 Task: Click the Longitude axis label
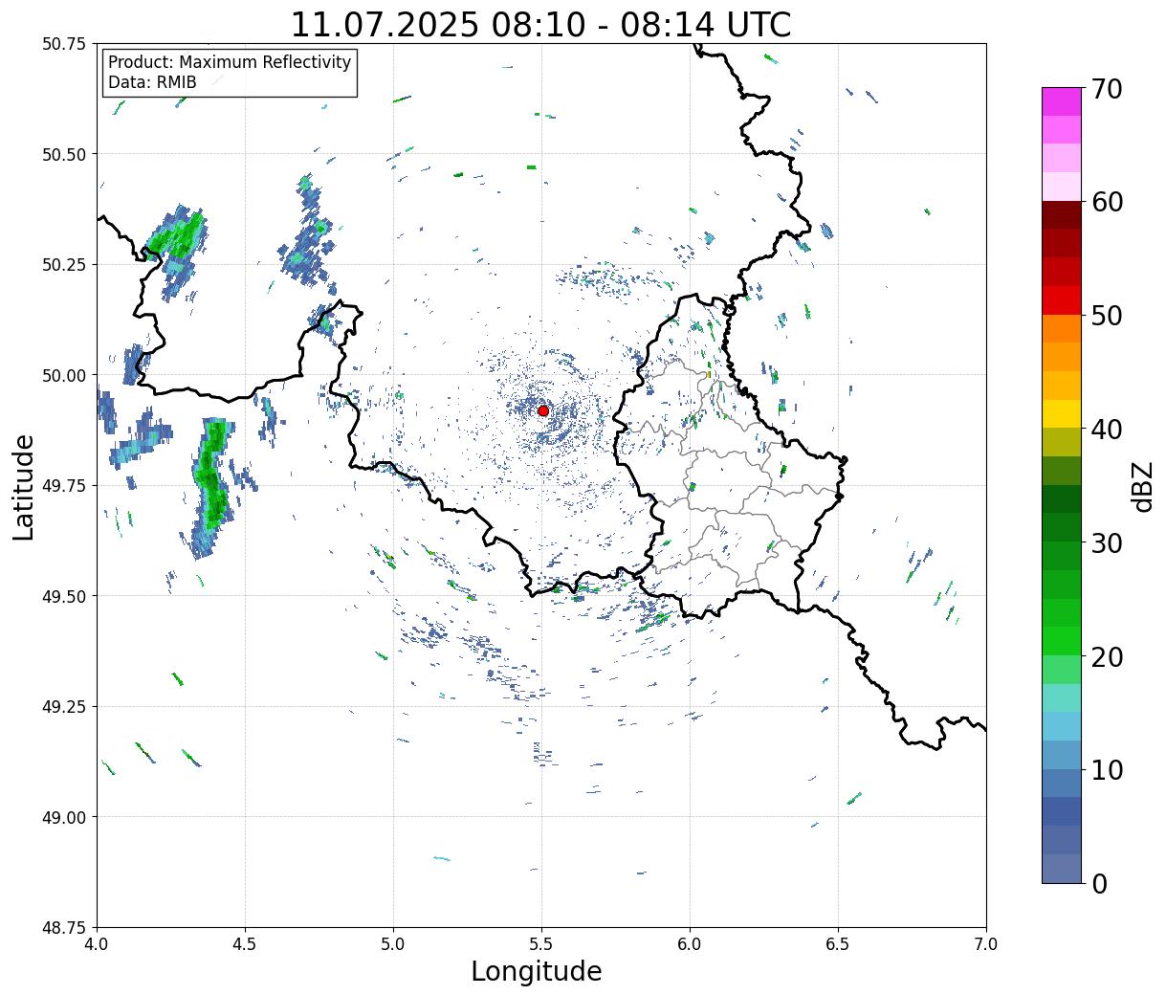[x=537, y=971]
